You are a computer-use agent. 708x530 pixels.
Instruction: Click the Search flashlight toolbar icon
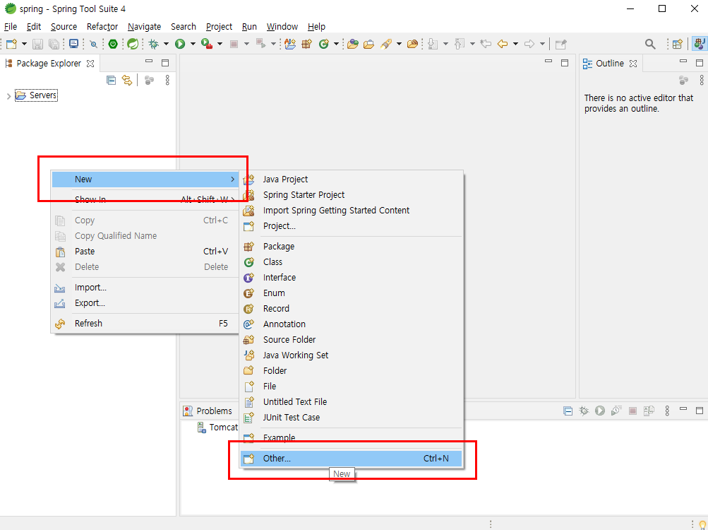[386, 44]
